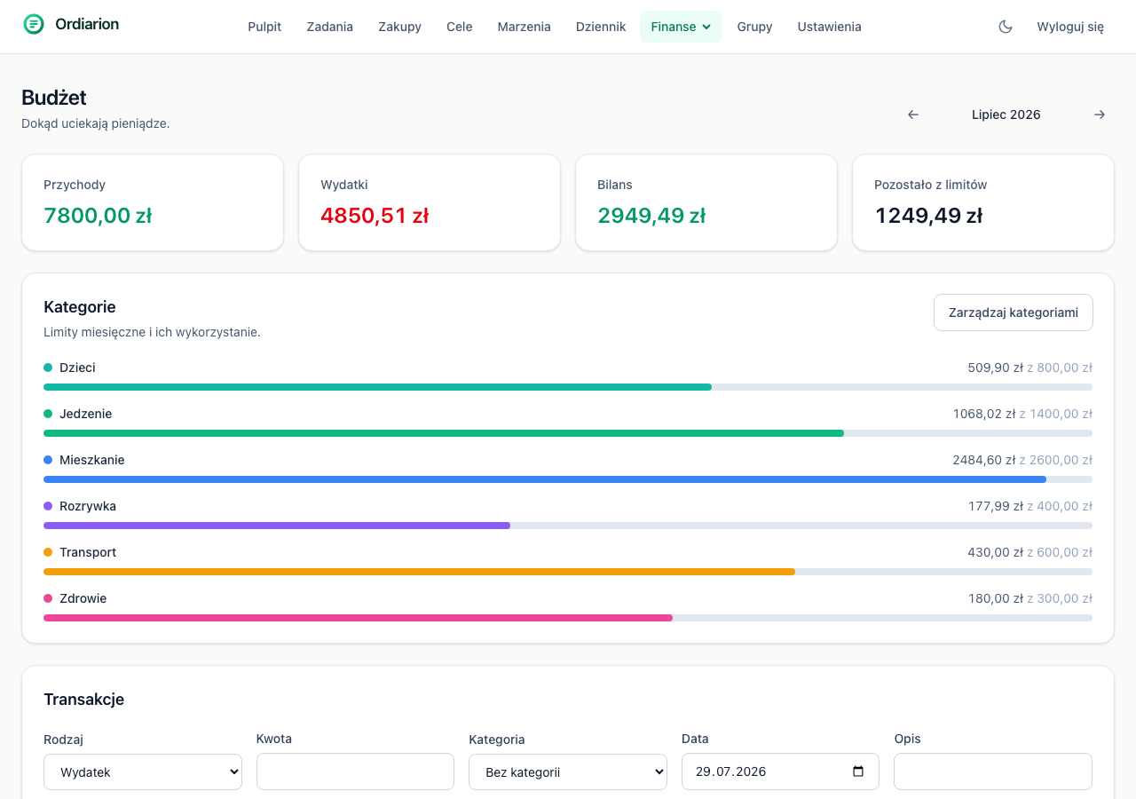Click Zarządzaj kategoriami button

1014,312
